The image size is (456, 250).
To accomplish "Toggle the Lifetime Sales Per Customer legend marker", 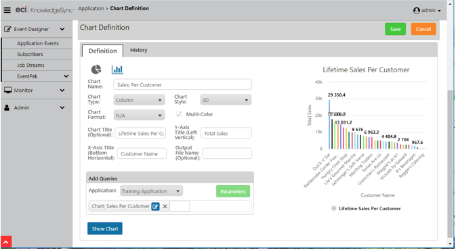I will pos(334,208).
